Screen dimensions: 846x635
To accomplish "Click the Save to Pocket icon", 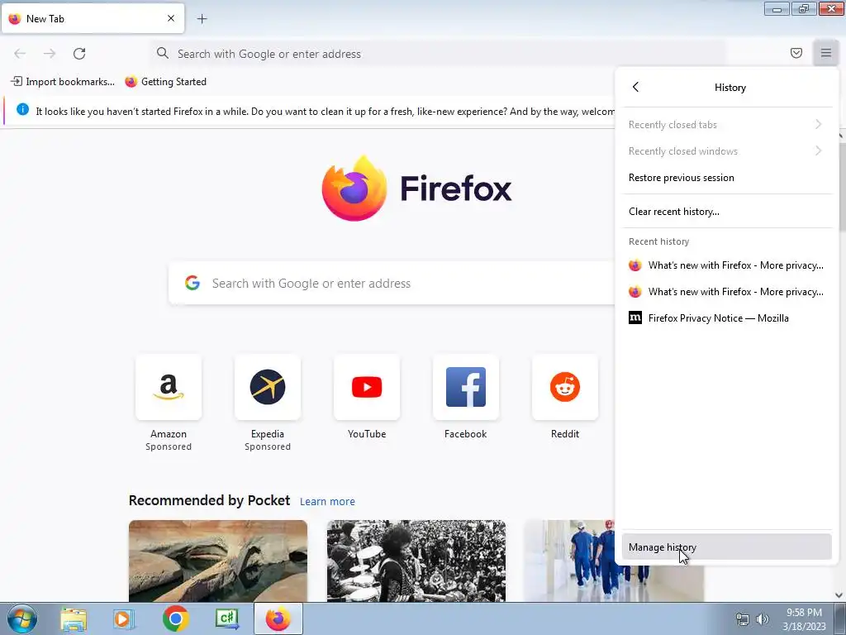I will coord(796,53).
